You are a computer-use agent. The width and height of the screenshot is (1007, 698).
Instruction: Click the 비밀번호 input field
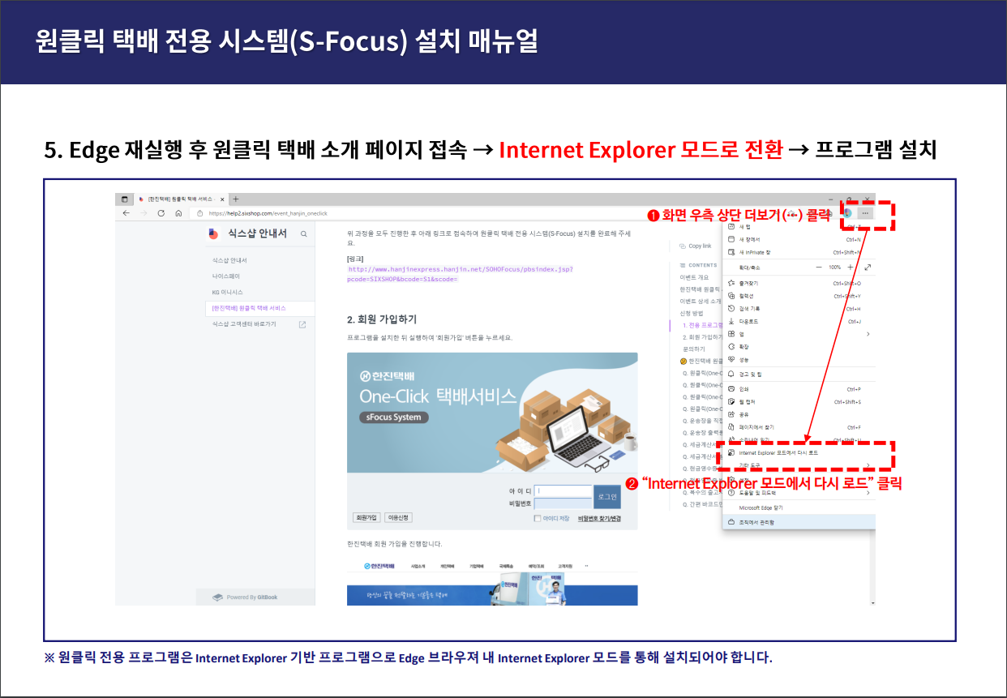point(563,503)
